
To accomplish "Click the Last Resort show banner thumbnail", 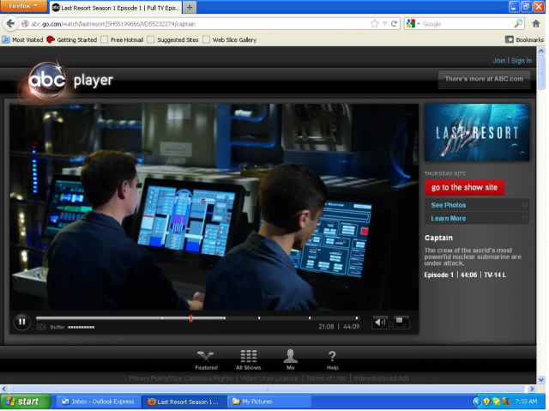I will tap(479, 133).
